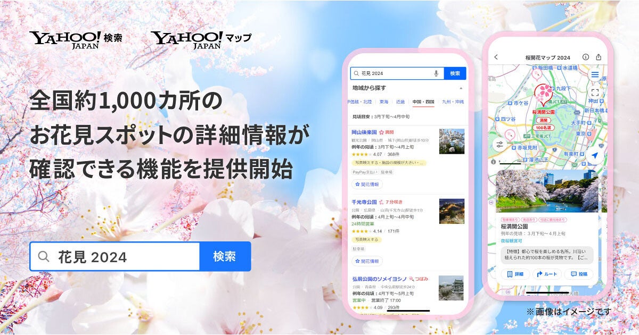Expand the truncated 桜満開公園 description text
Screen dimensions: 639x335
point(547,254)
